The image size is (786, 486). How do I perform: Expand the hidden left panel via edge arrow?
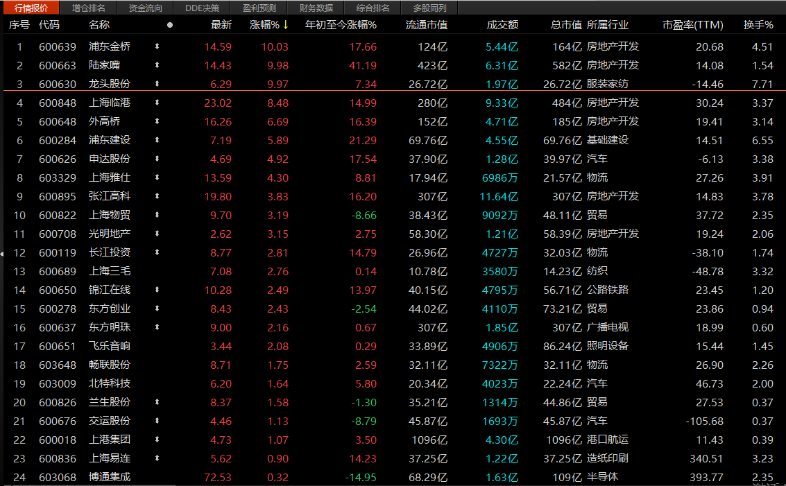coord(2,254)
